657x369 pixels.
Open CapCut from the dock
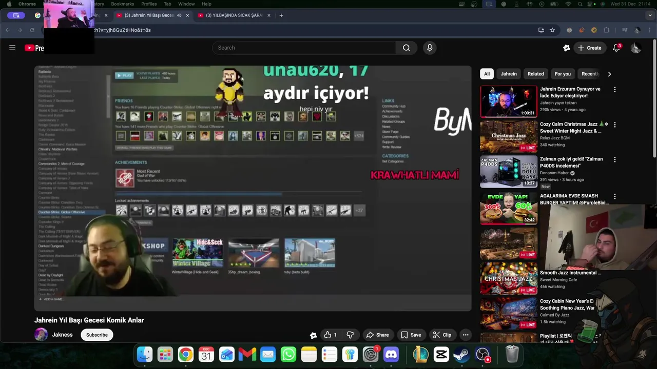click(x=441, y=354)
